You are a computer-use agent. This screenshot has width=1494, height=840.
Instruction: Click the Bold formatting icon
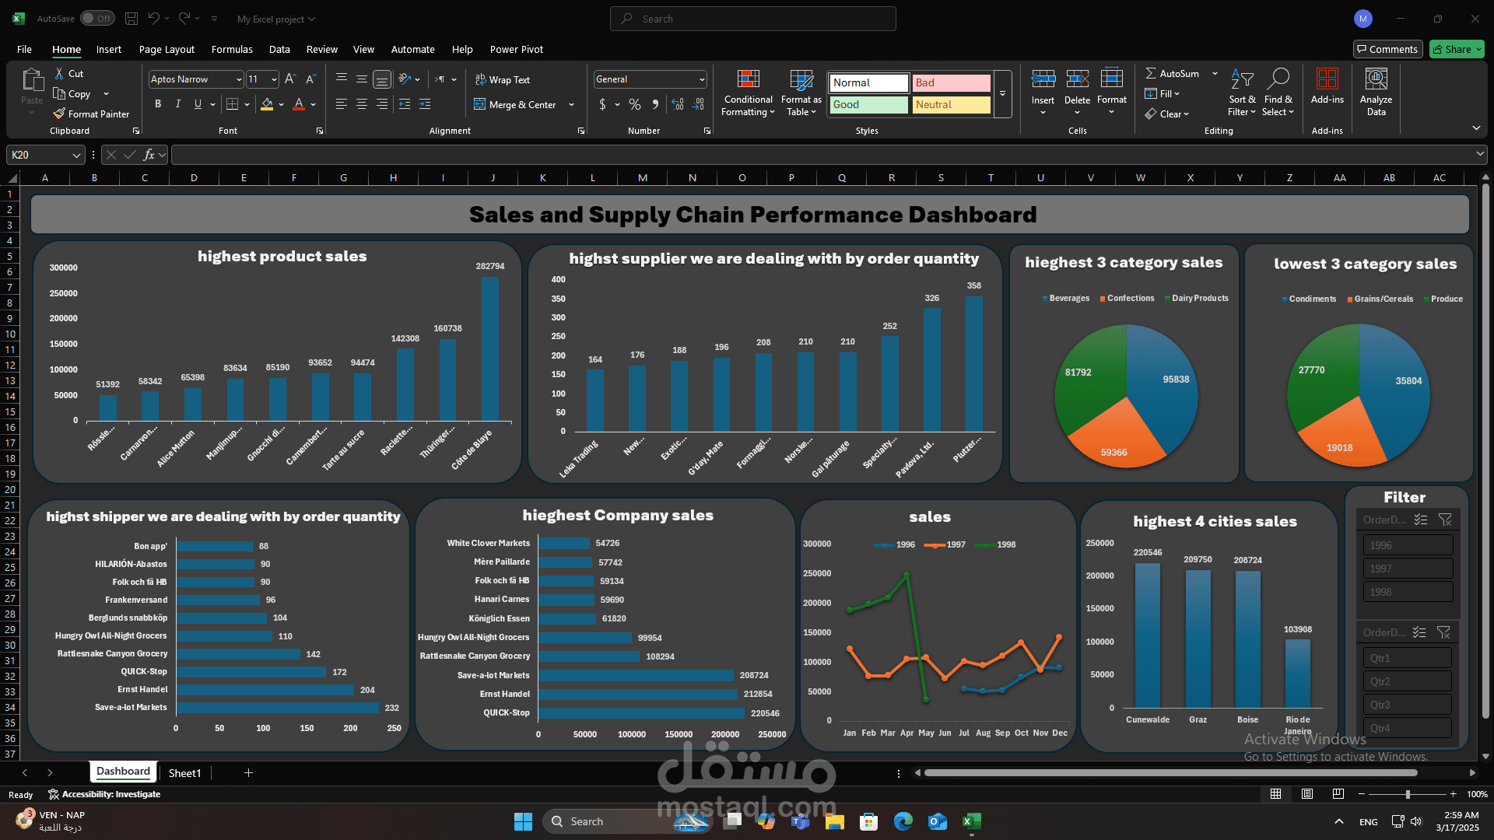point(158,104)
